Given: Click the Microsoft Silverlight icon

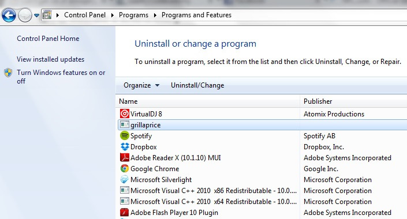Looking at the screenshot, I should pos(125,179).
